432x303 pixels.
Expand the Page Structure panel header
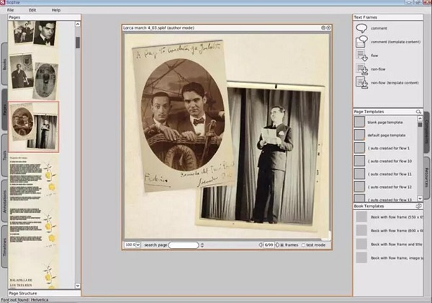pyautogui.click(x=44, y=293)
